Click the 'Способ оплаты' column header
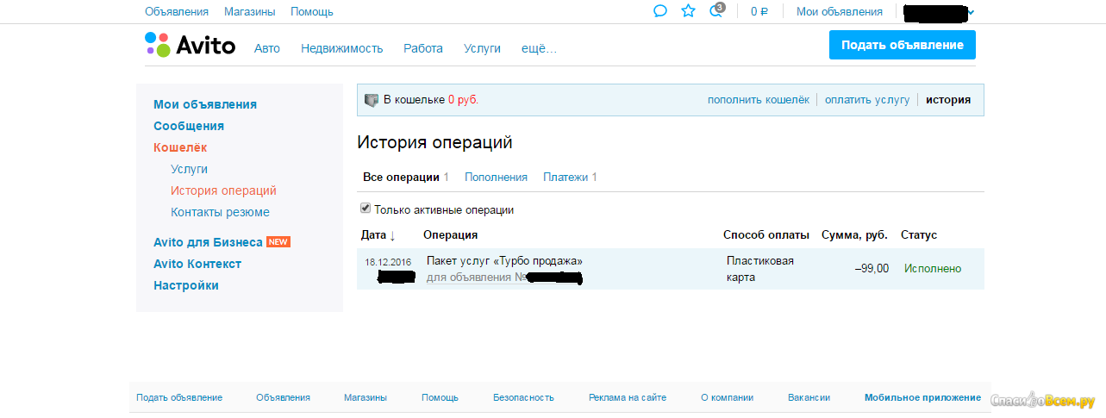 [766, 234]
